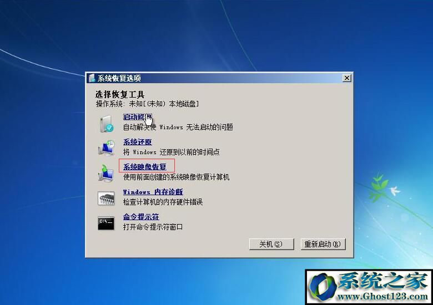Close the 系统恢复选项 dialog

347,78
